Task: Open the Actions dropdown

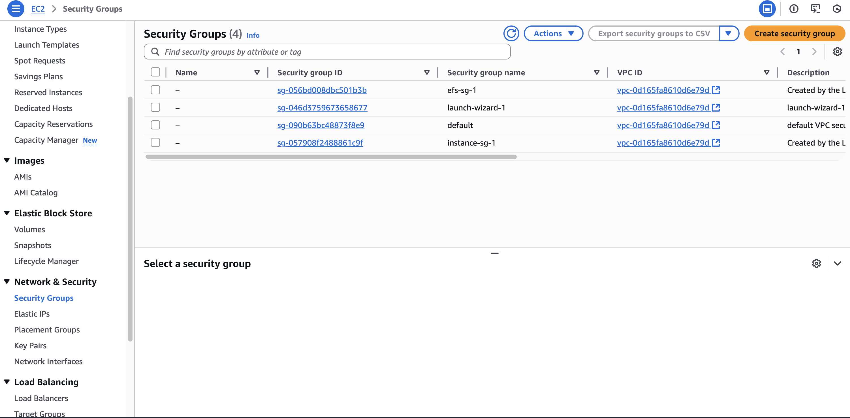Action: [x=553, y=34]
